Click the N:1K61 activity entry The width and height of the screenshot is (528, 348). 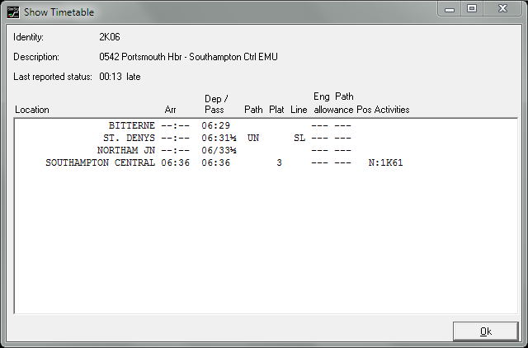(x=385, y=163)
